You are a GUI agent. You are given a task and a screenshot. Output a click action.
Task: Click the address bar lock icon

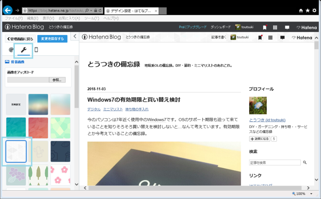tap(95, 10)
